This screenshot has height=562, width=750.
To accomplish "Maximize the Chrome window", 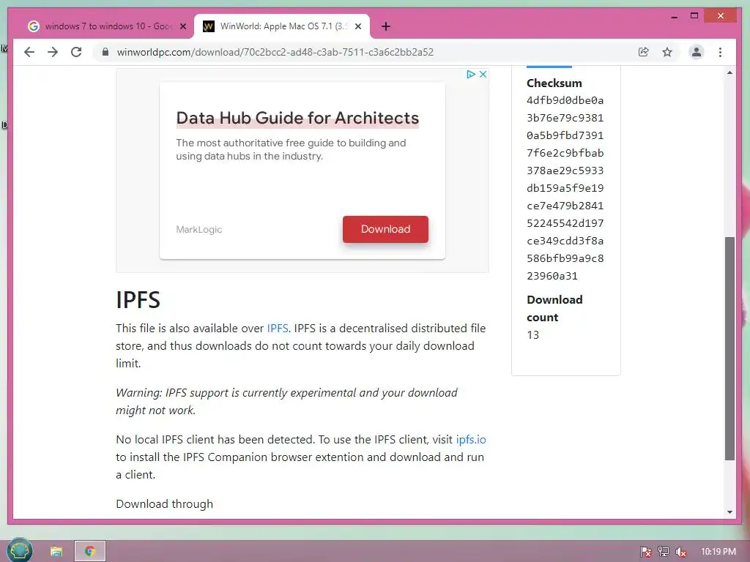I will tap(694, 16).
